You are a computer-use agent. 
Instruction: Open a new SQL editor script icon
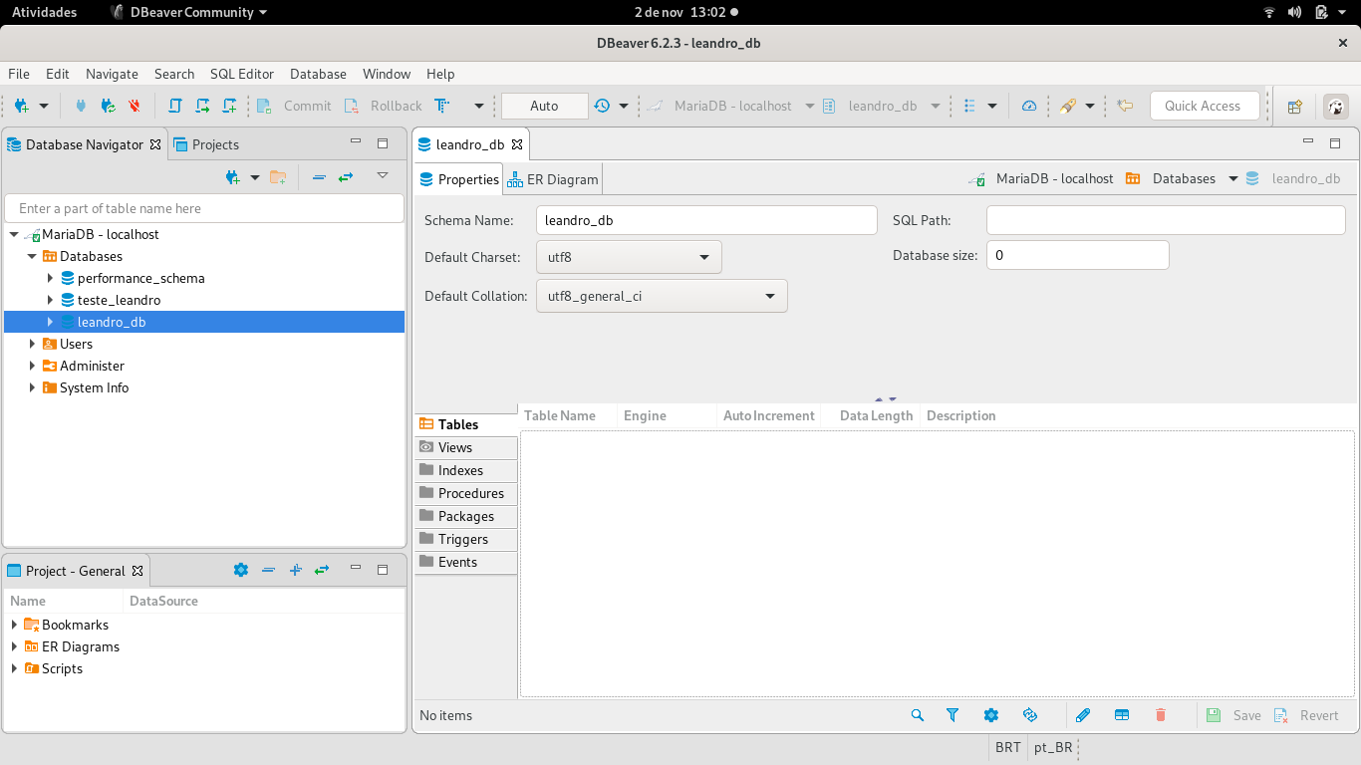point(229,106)
